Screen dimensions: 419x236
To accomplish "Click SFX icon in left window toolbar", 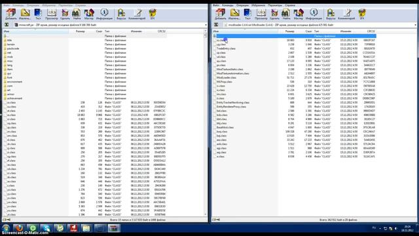I will pos(153,14).
